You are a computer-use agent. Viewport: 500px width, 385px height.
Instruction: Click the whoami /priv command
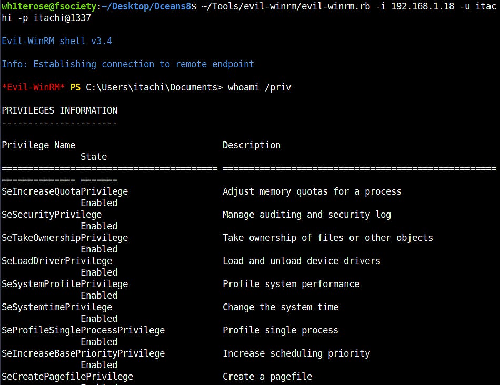pos(259,87)
